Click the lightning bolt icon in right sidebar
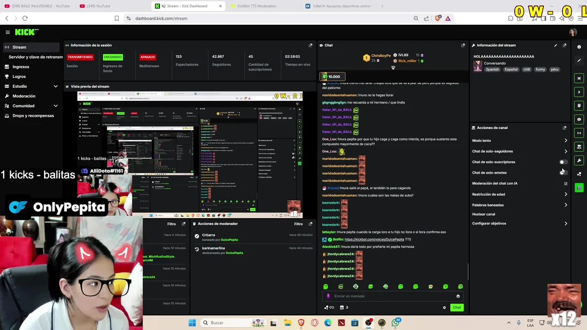Image resolution: width=587 pixels, height=330 pixels. pyautogui.click(x=579, y=92)
